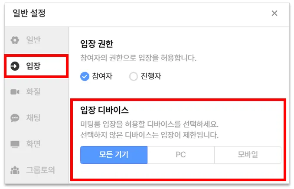Click the arrow-circle icon beside 입장

(15, 66)
